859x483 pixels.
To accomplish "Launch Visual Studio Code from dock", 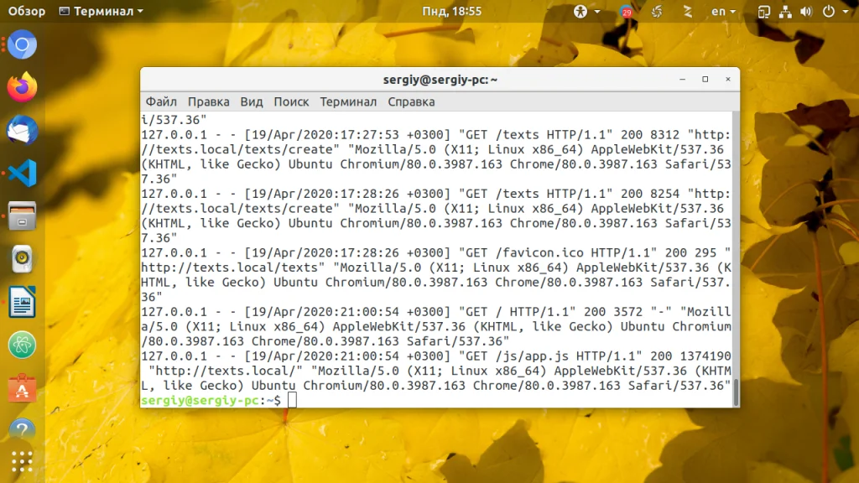I will tap(22, 173).
